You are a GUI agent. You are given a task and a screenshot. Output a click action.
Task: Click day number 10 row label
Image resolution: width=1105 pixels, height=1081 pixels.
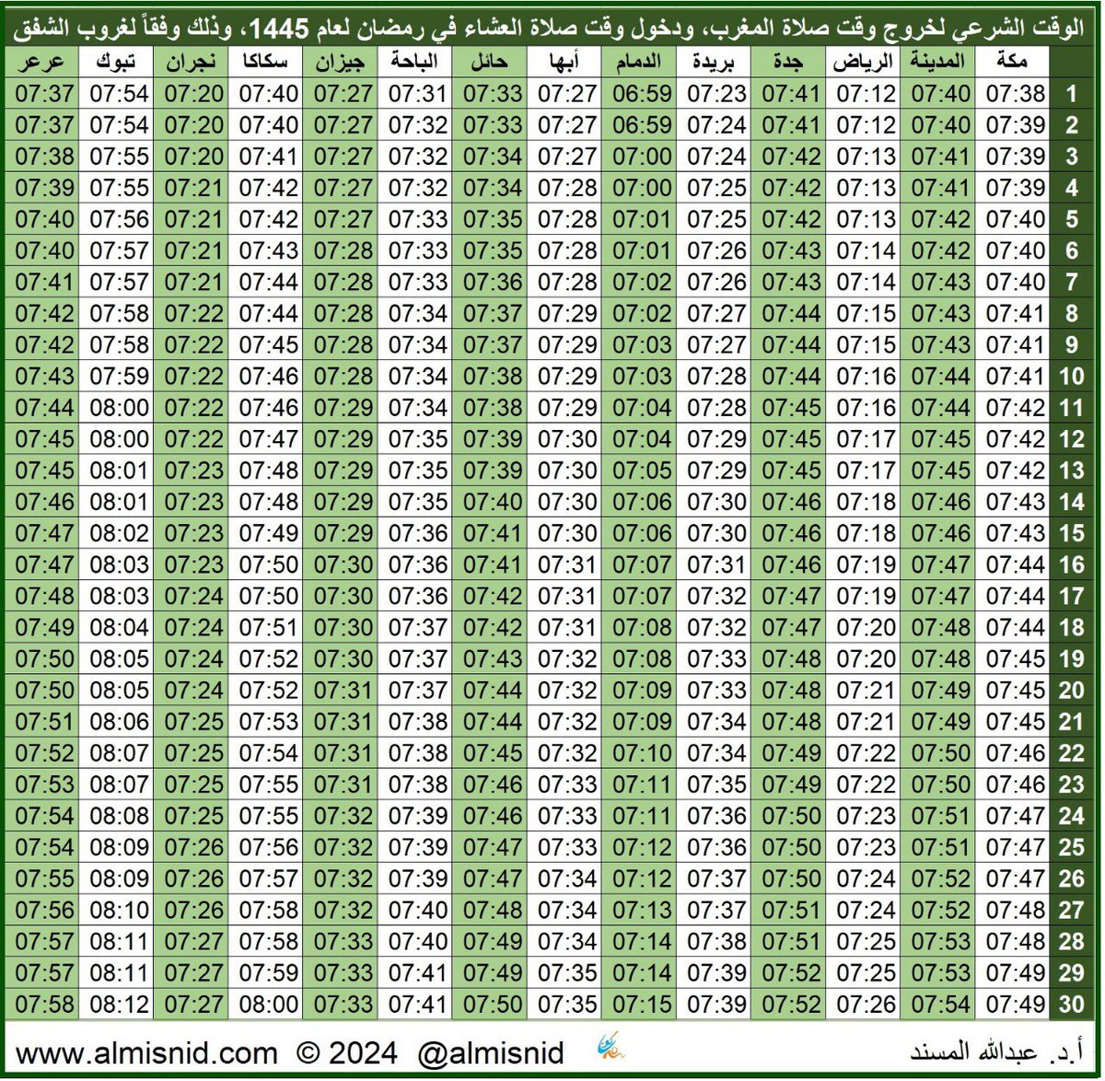[x=1071, y=377]
